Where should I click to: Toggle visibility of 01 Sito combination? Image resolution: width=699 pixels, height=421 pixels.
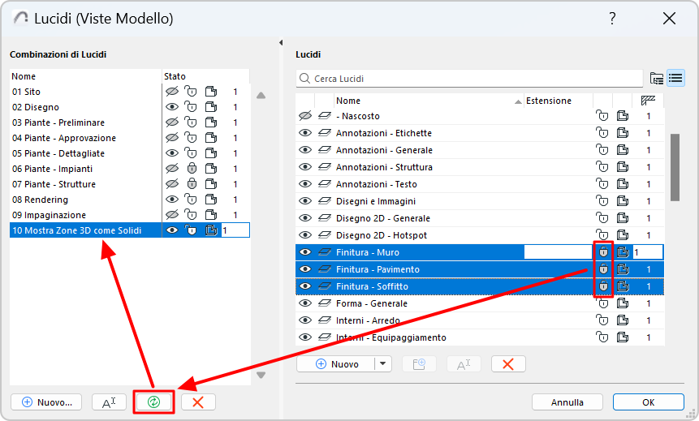pyautogui.click(x=171, y=92)
